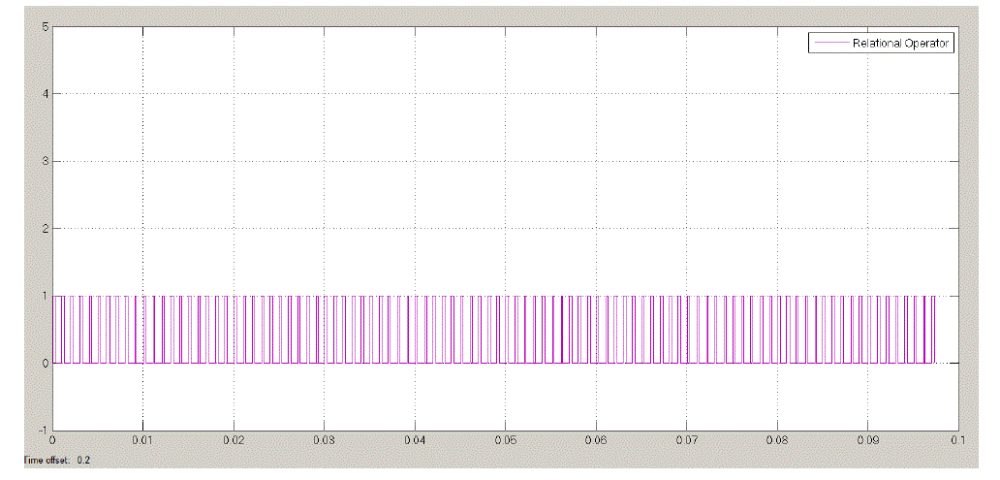Click the magenta line sample in legend
The height and width of the screenshot is (480, 1000).
click(x=831, y=43)
